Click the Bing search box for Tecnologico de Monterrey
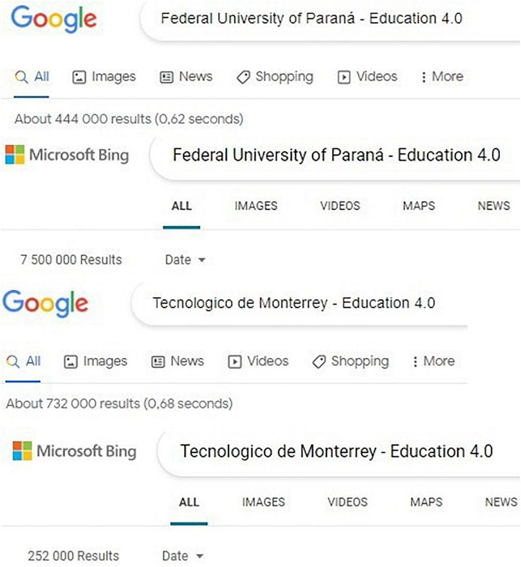This screenshot has width=521, height=567. click(336, 452)
